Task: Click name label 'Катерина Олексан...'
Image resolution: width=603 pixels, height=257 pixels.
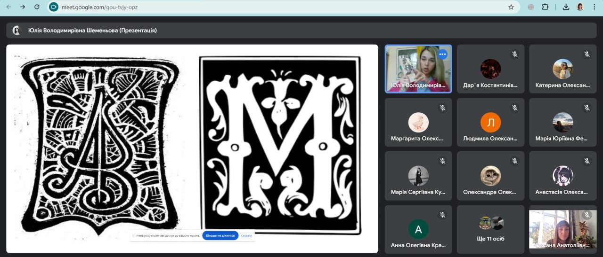Action: point(562,86)
